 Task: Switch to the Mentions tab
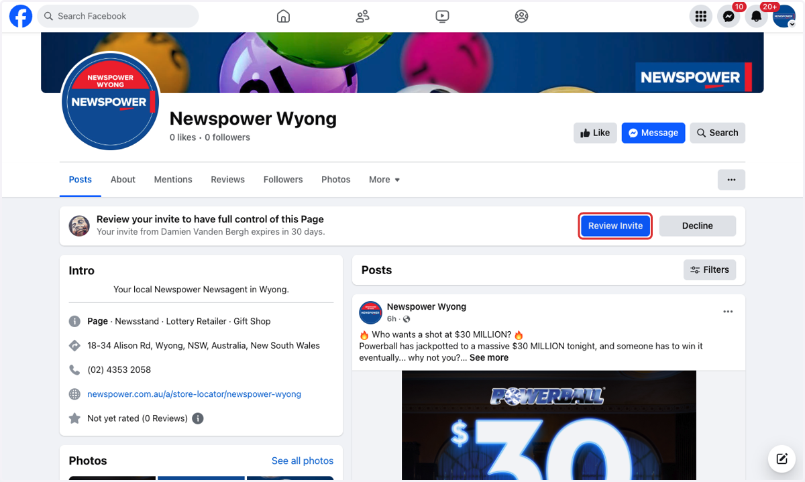click(x=173, y=180)
